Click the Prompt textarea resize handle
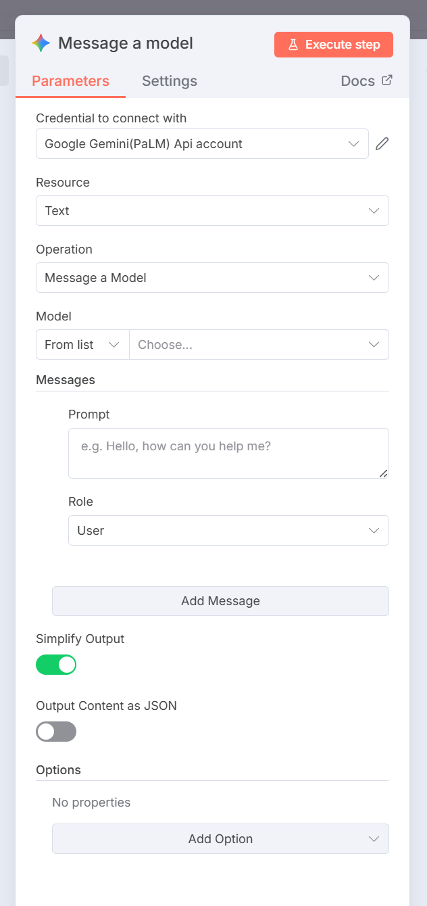This screenshot has height=906, width=427. pos(384,473)
